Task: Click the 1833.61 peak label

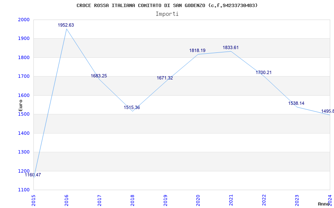Action: coord(231,47)
